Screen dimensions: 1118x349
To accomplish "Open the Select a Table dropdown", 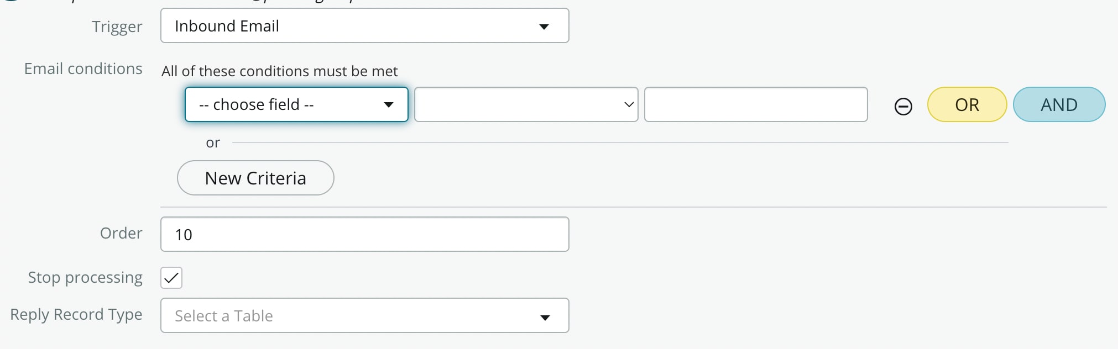I will pos(365,315).
